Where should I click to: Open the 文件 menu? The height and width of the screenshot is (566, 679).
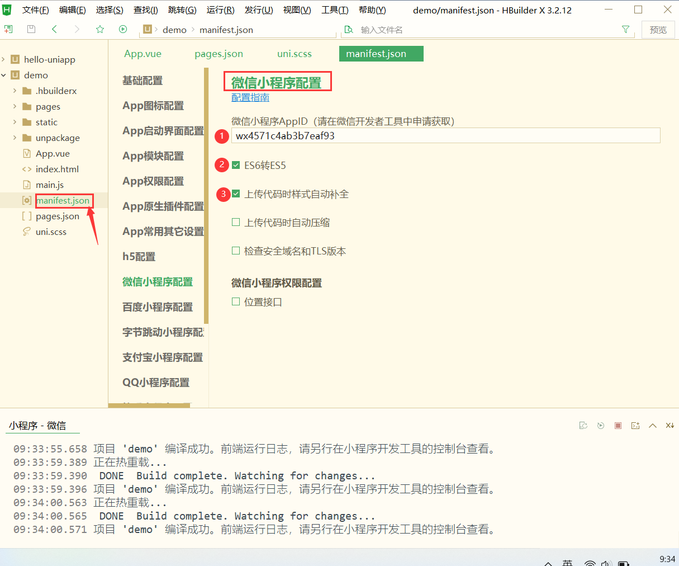click(x=35, y=8)
